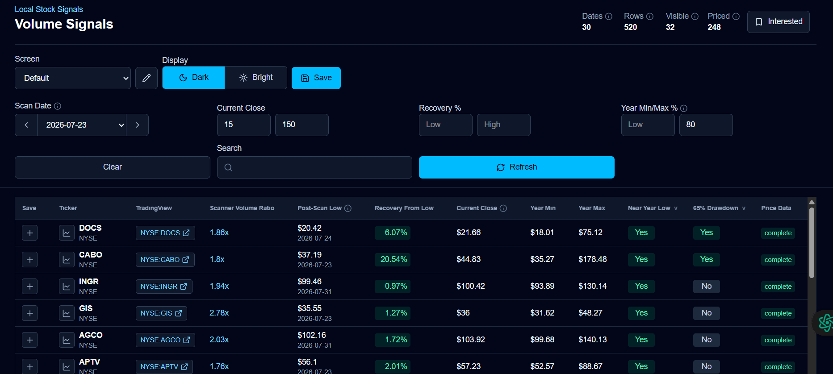Switch display to Bright mode
The image size is (833, 374).
[256, 78]
